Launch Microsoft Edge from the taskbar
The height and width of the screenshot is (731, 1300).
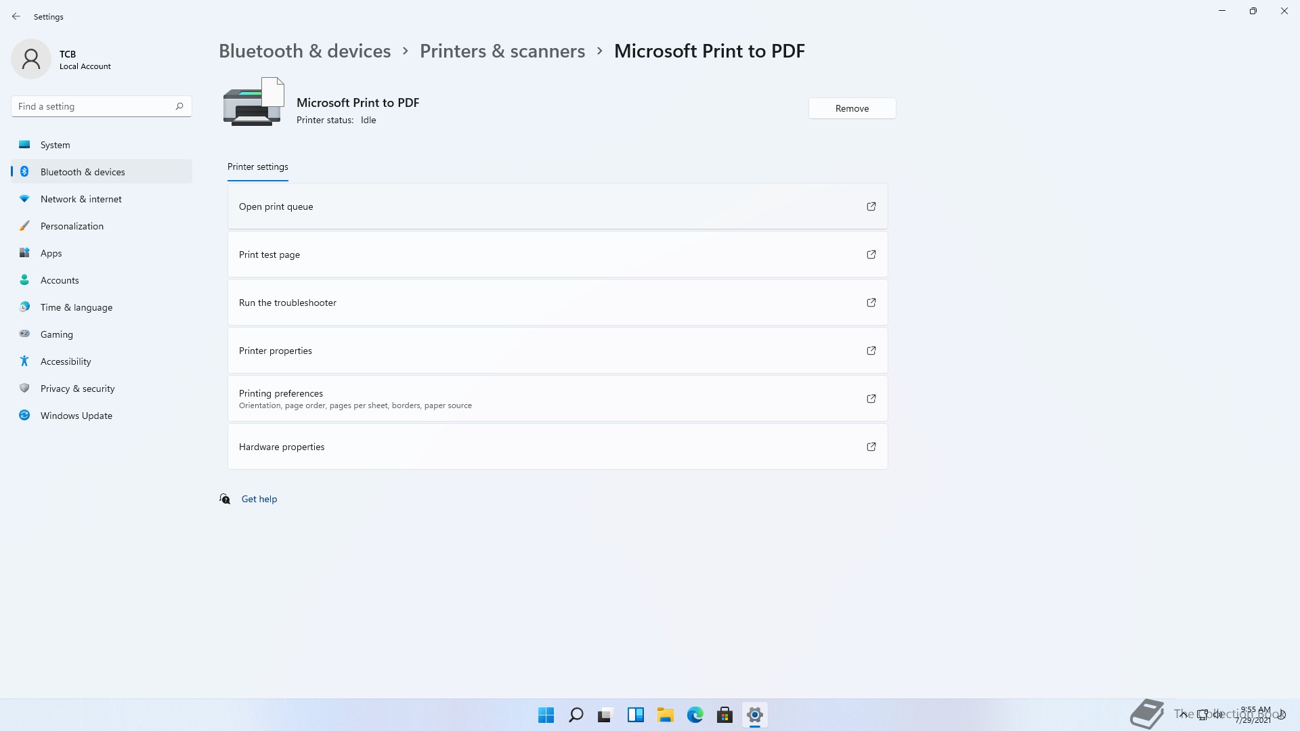tap(695, 715)
